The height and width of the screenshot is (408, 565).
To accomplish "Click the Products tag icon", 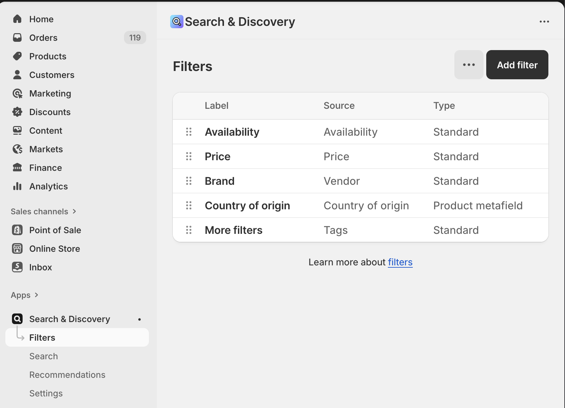I will [17, 56].
